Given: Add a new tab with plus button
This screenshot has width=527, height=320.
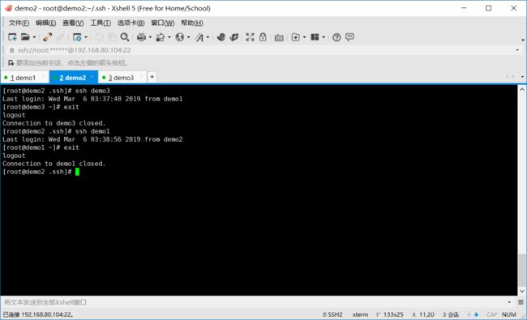Looking at the screenshot, I should click(152, 77).
